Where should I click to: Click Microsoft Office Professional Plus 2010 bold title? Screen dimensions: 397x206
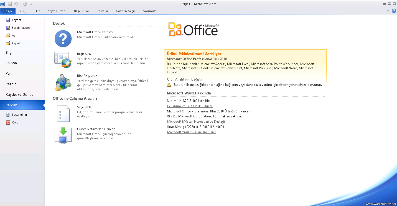coord(197,59)
